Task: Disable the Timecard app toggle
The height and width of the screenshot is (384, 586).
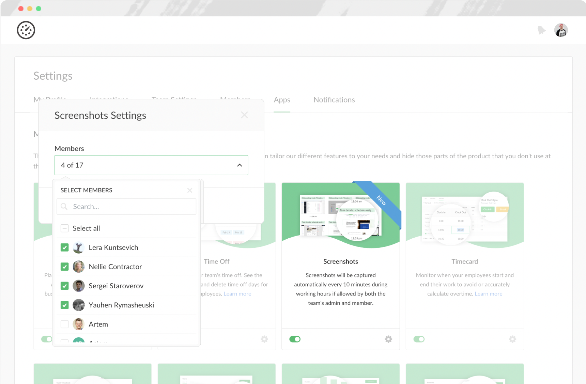Action: pos(419,339)
